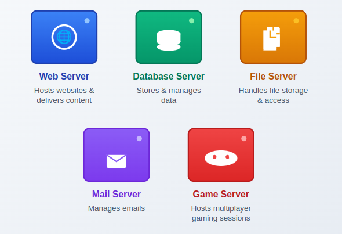Click the green card's status indicator dot

(191, 21)
